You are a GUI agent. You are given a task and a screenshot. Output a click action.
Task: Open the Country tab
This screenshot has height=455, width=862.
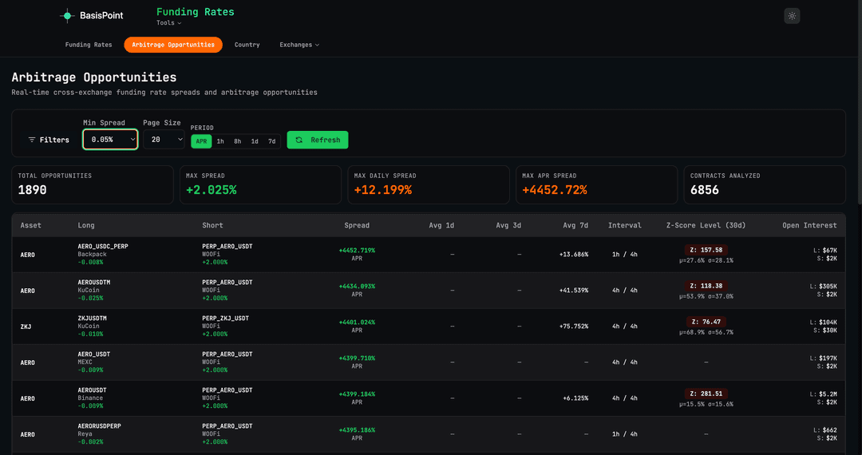pyautogui.click(x=247, y=45)
